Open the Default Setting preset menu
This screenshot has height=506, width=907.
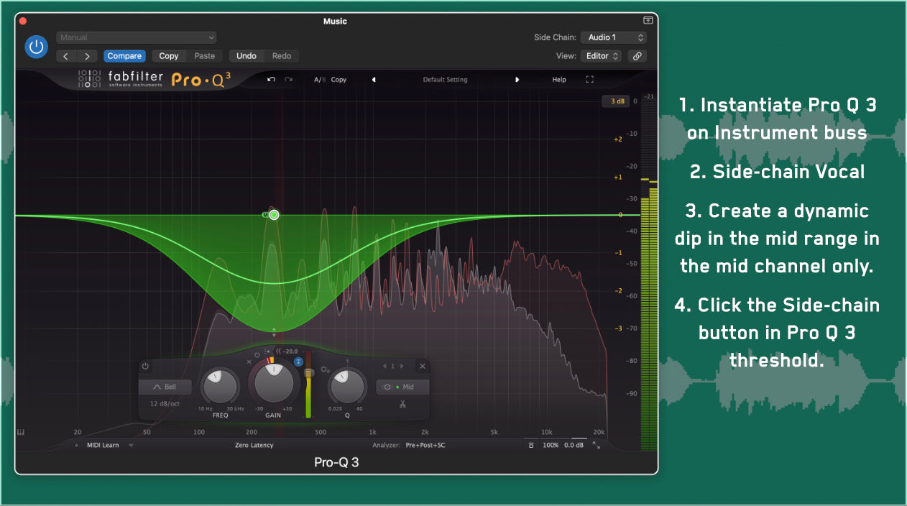click(445, 80)
